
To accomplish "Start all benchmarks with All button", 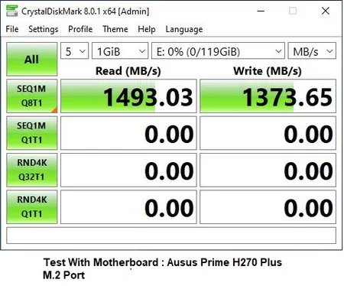I will coord(32,59).
